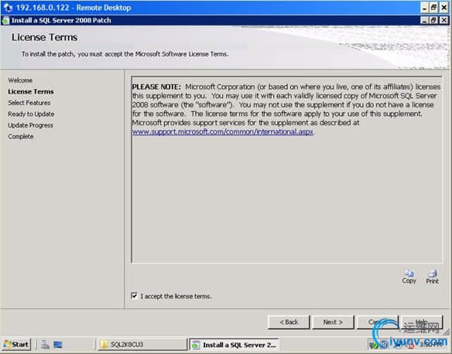Select the Ready to Update step

(31, 114)
